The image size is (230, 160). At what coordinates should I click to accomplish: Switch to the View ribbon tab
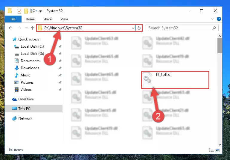click(64, 19)
